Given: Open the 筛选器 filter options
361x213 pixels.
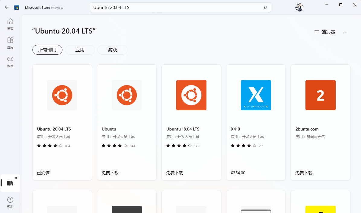Looking at the screenshot, I should click(x=325, y=32).
